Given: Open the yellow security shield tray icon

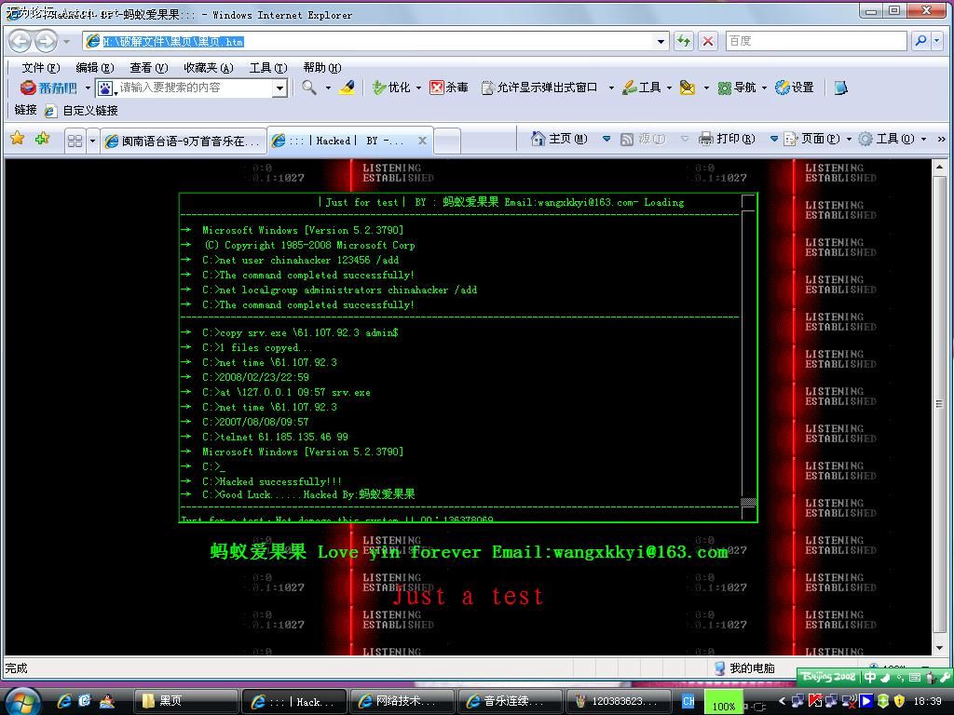Looking at the screenshot, I should pyautogui.click(x=899, y=701).
